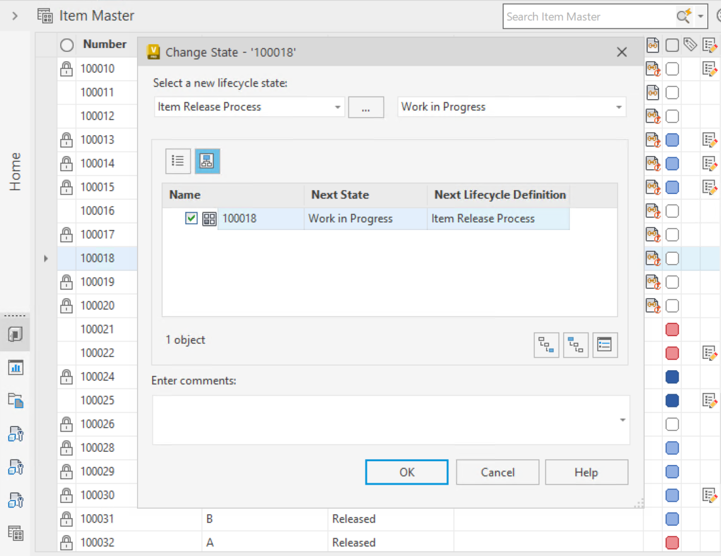Click the dialog's table settings icon
This screenshot has width=721, height=556.
point(605,345)
